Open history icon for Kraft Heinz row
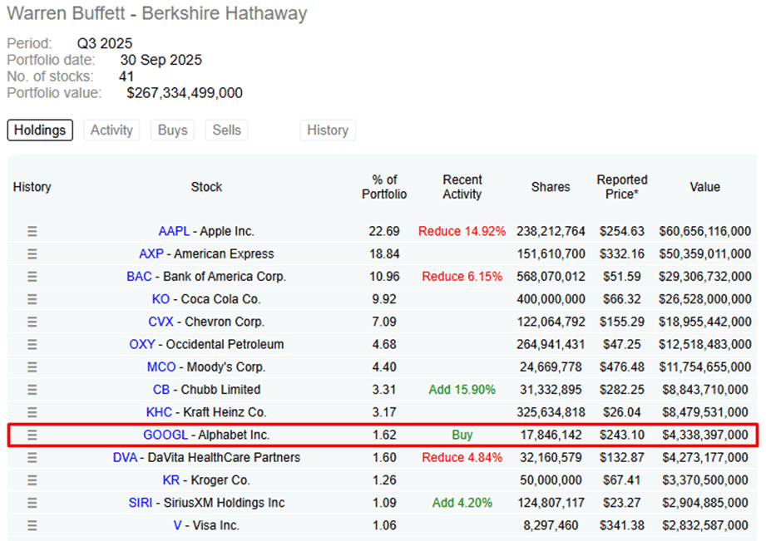 32,412
